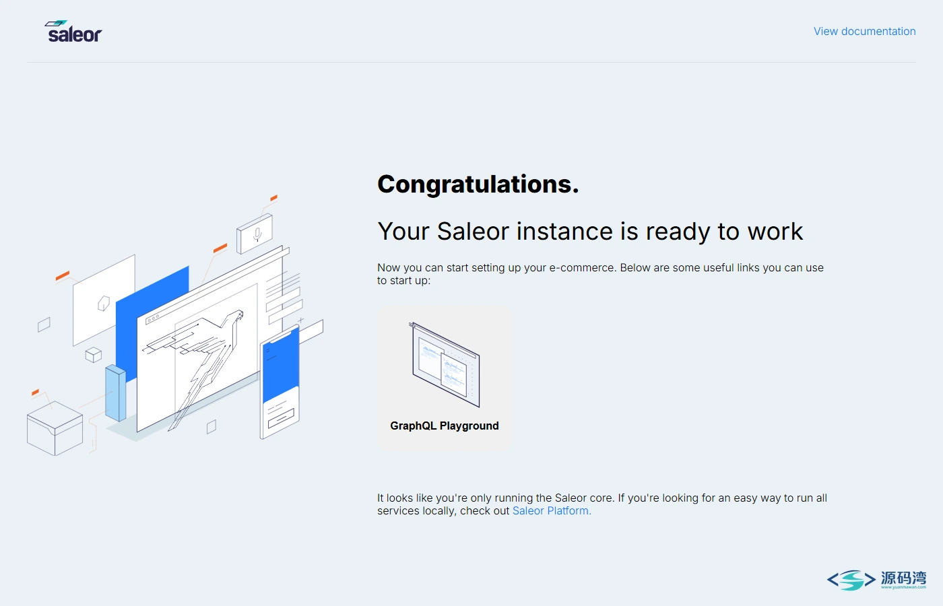The width and height of the screenshot is (943, 606).
Task: Click the small square outline at far left
Action: point(44,325)
